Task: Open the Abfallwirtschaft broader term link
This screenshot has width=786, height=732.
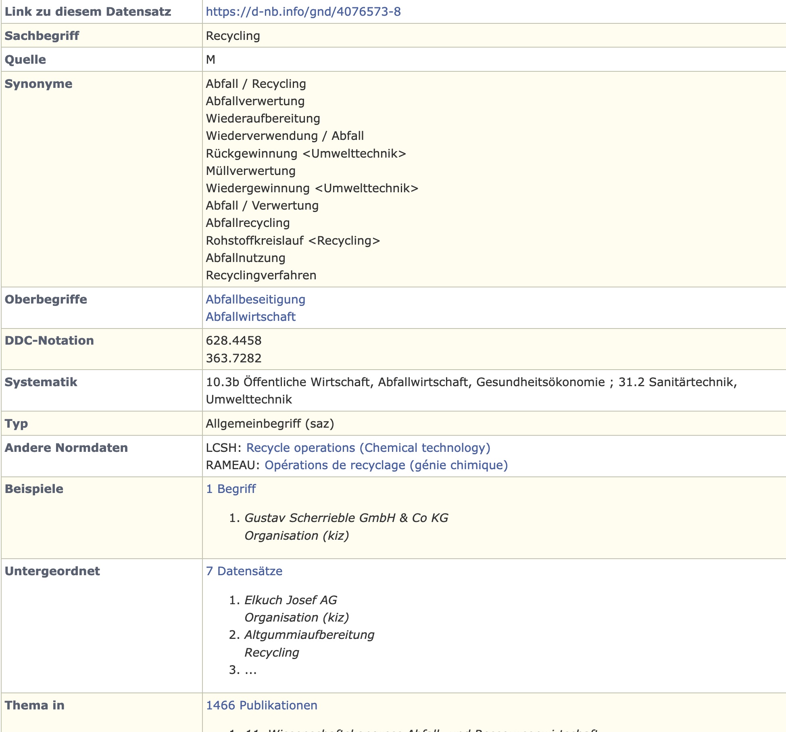Action: [x=250, y=317]
